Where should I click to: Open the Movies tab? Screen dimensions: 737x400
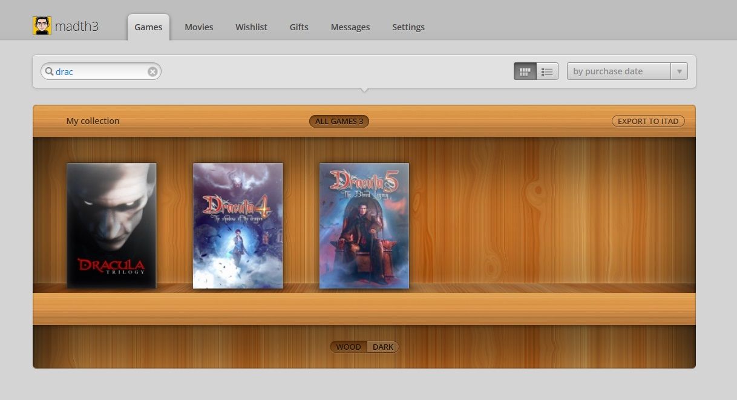[x=199, y=27]
